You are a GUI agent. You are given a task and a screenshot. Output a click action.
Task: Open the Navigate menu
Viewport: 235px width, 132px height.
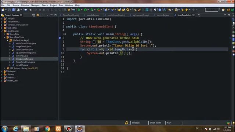(x=35, y=5)
